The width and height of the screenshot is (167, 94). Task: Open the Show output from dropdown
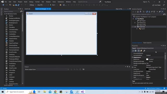click(53, 69)
